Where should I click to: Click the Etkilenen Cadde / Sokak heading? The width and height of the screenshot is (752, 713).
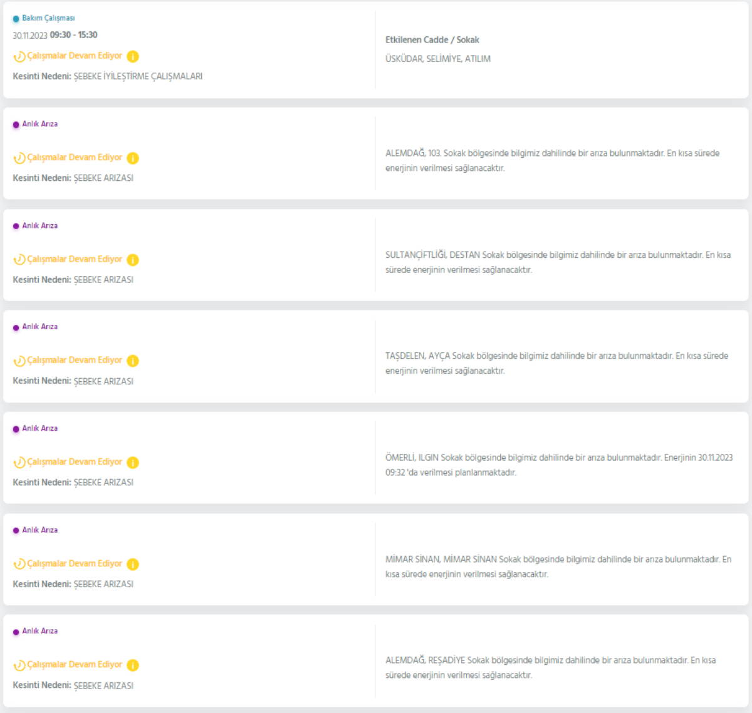click(432, 39)
